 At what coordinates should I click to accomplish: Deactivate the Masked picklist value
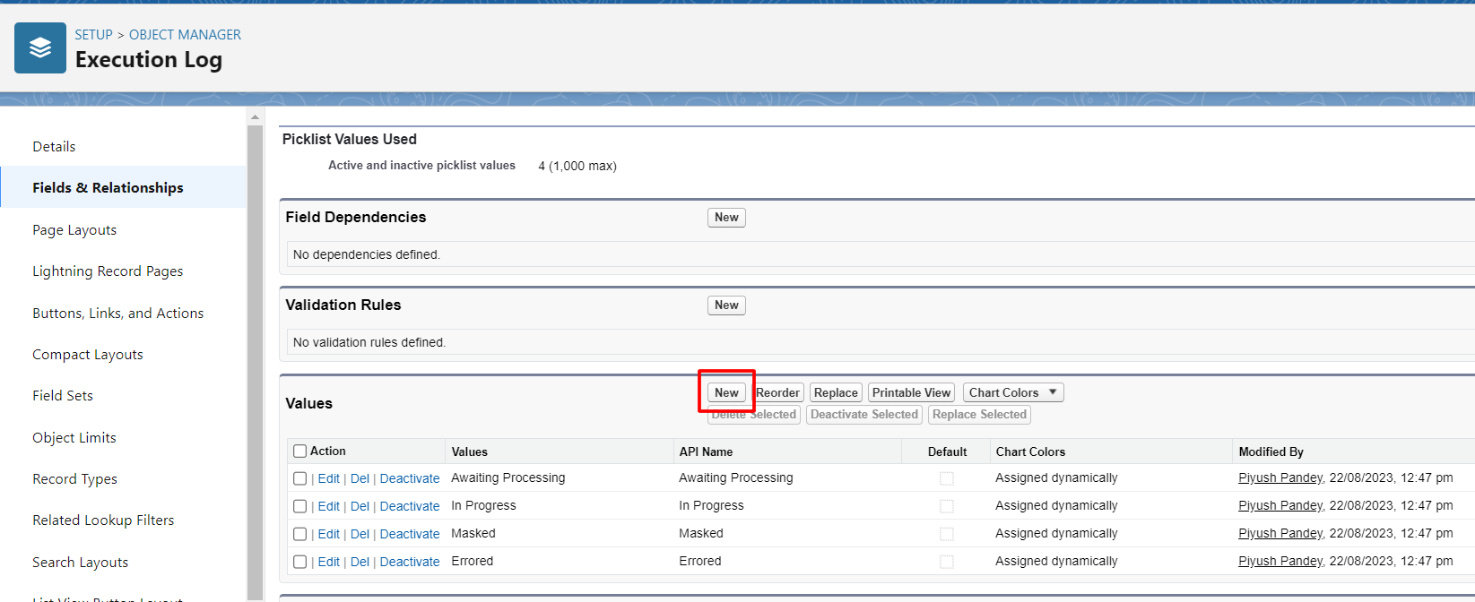410,534
